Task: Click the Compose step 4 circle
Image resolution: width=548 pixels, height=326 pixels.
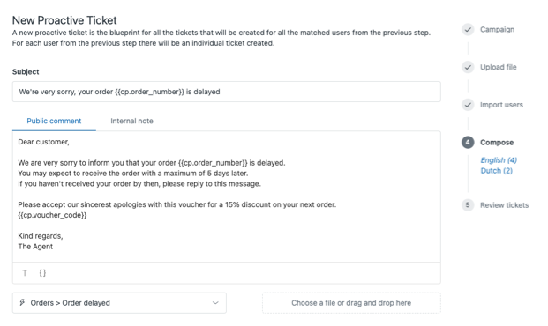Action: 468,143
